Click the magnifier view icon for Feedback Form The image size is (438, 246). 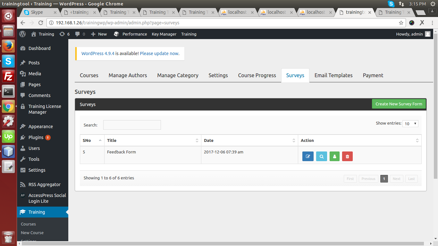(321, 156)
